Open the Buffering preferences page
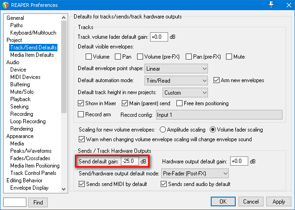Viewport: 295px width, 210px height. [20, 84]
